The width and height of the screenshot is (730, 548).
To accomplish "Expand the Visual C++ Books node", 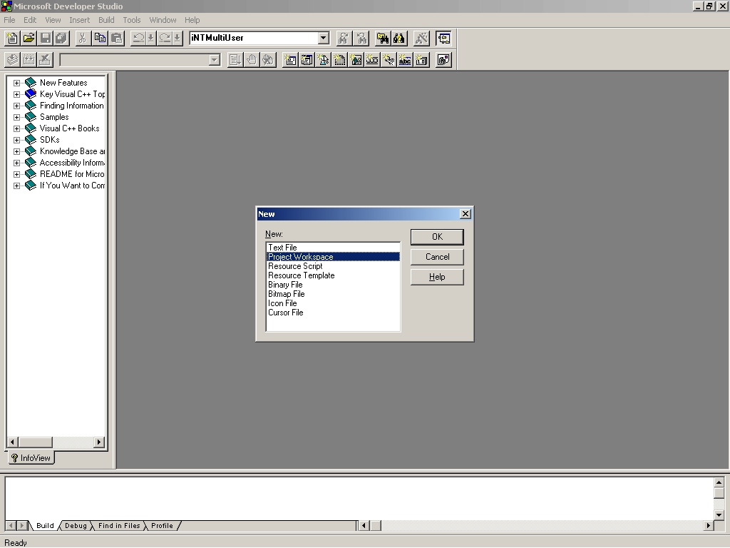I will click(17, 128).
